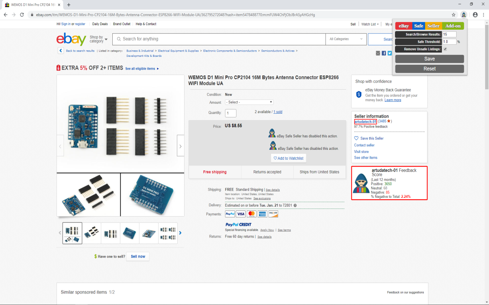
Task: Advance thumbnail strip with blue right arrow
Action: tap(180, 233)
